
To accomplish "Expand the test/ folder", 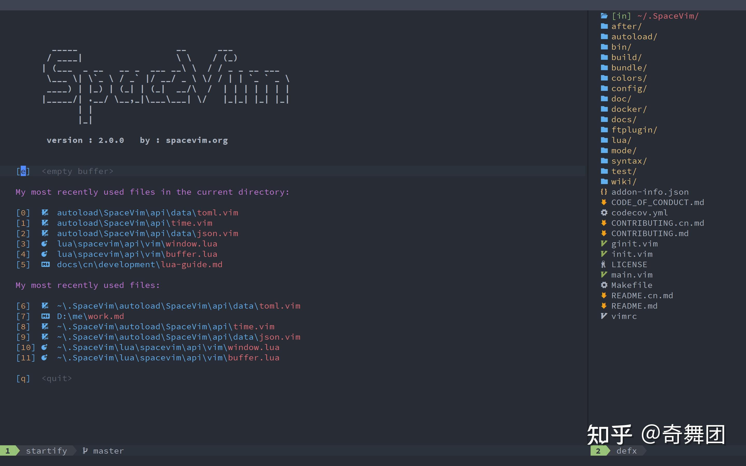I will click(x=624, y=171).
